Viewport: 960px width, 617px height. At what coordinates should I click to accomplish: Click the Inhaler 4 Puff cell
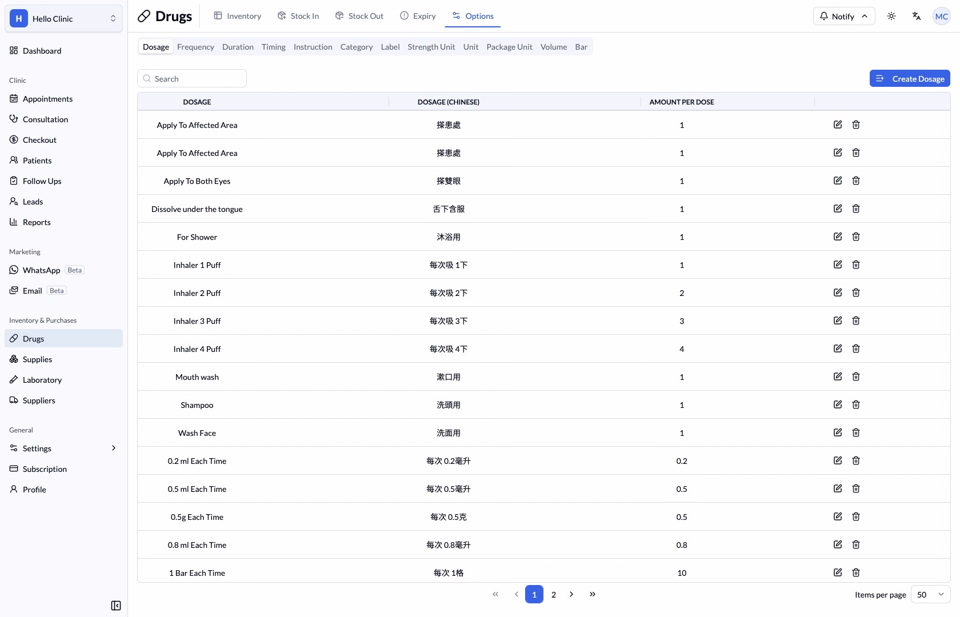click(x=197, y=349)
